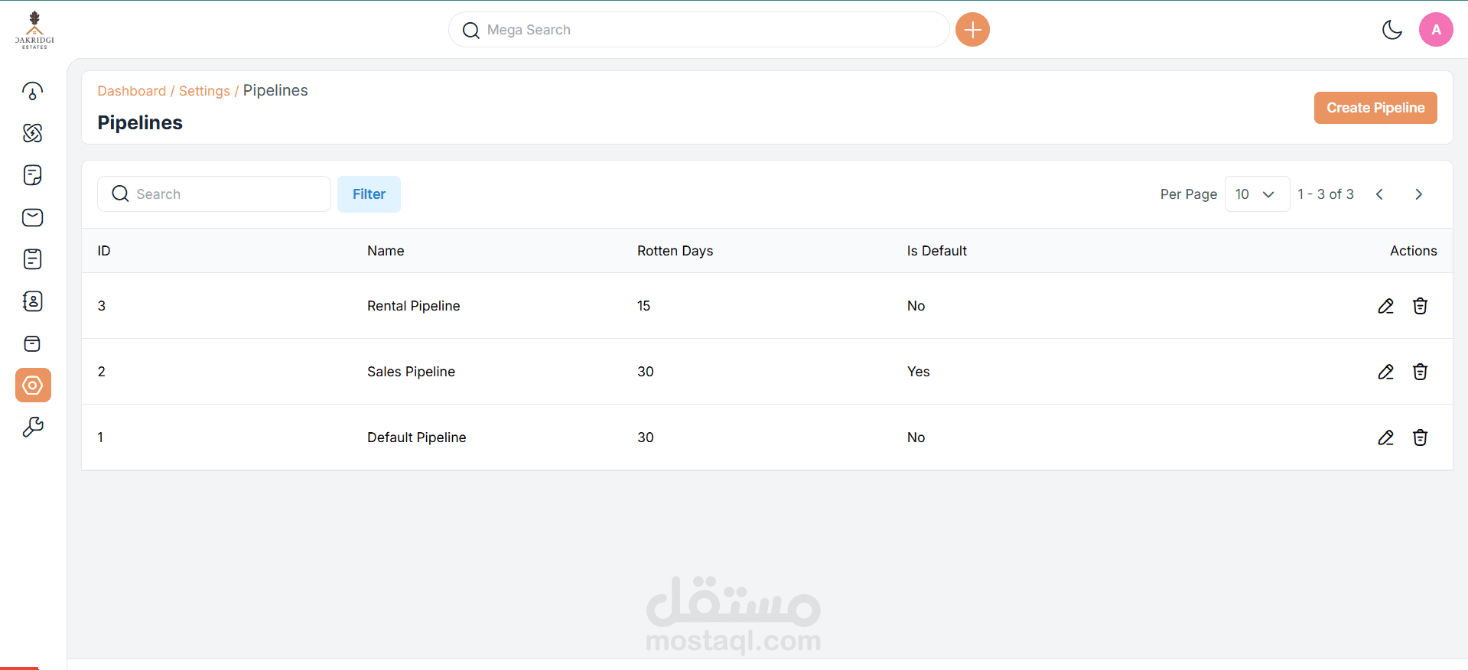Select the highlighted settings hexagon icon
The width and height of the screenshot is (1468, 670).
33,385
